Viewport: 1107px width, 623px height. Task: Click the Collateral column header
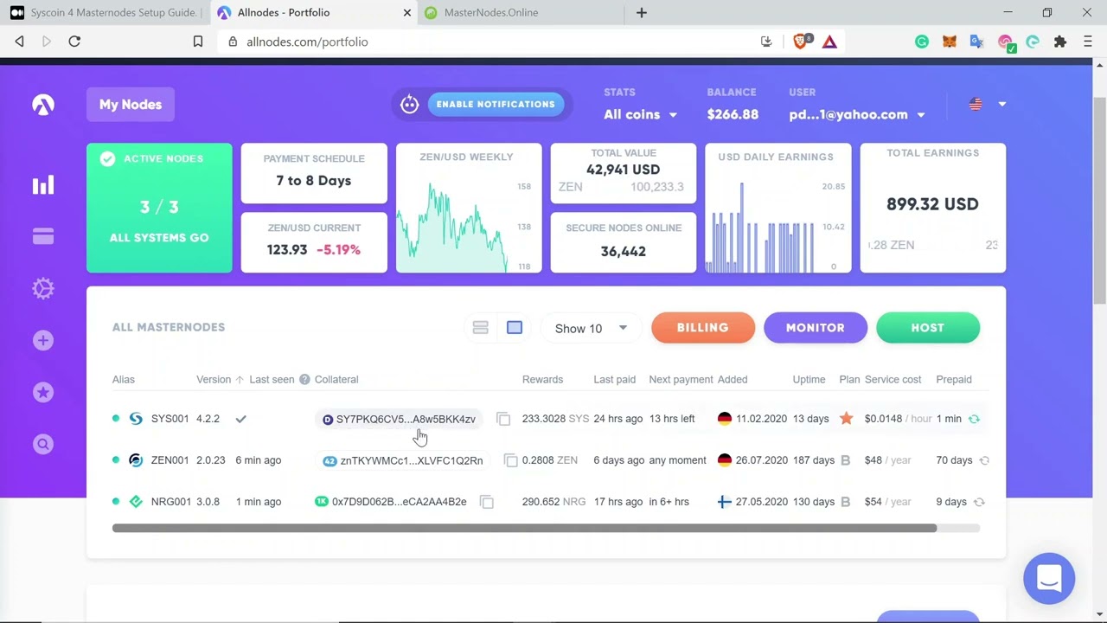[336, 380]
